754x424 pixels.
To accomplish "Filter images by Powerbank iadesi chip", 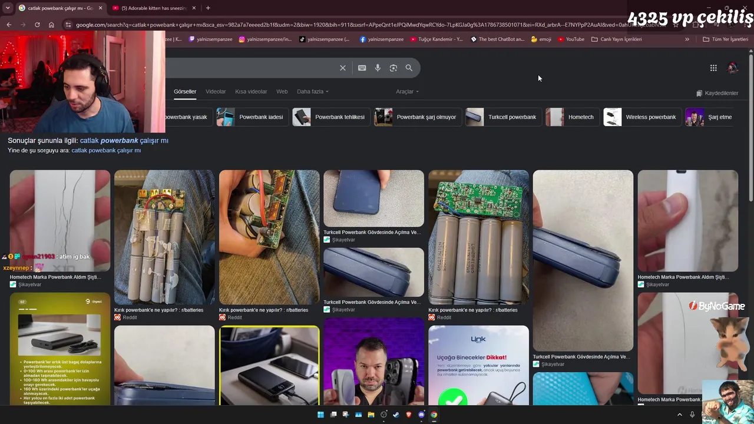I will pyautogui.click(x=252, y=117).
